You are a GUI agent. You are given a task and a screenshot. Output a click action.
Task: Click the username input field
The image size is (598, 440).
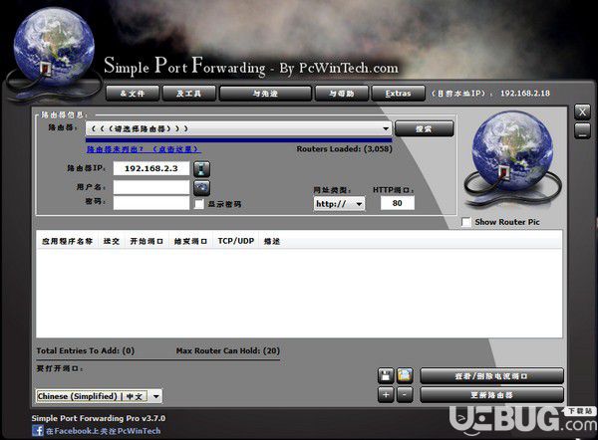tap(151, 187)
